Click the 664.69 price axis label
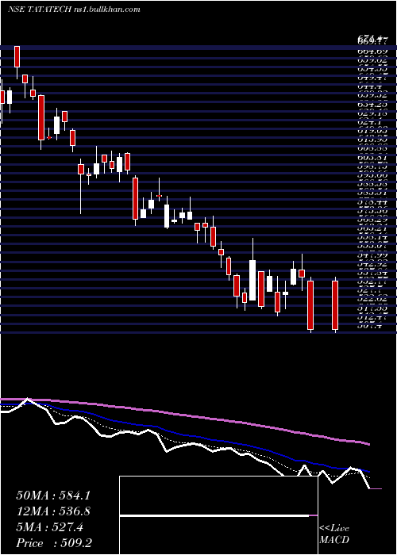Image resolution: width=397 pixels, height=555 pixels. (x=372, y=52)
